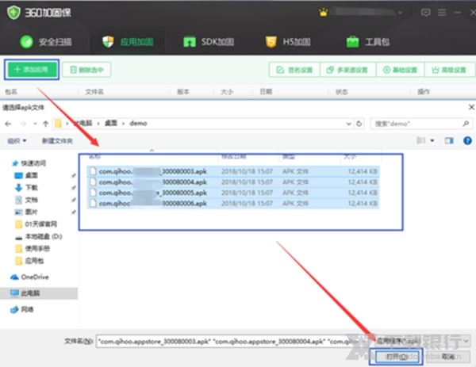The image size is (476, 367).
Task: Click 新建文件夹 button
Action: (57, 141)
